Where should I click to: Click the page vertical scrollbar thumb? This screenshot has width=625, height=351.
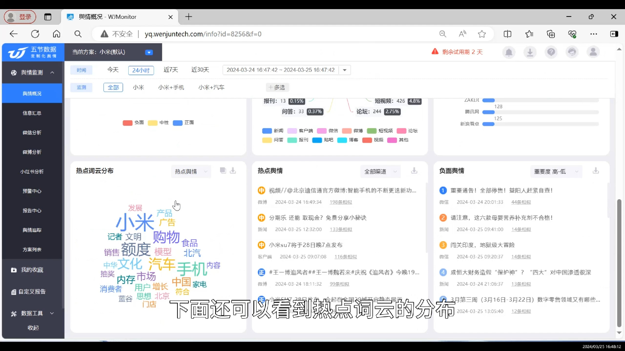click(x=619, y=263)
